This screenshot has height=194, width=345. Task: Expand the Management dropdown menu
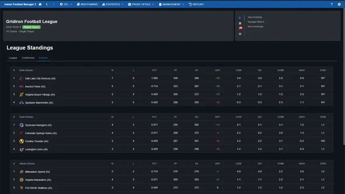click(171, 4)
